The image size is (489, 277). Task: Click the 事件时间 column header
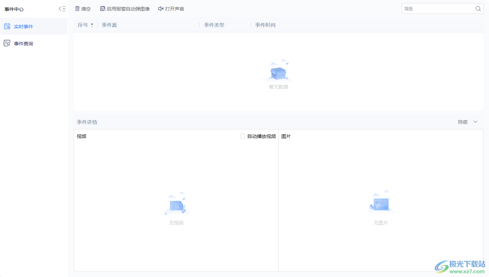coord(265,25)
